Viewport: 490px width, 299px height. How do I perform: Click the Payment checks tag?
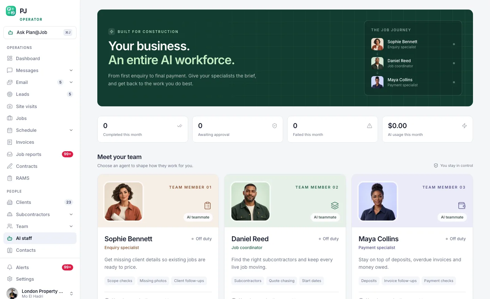[439, 281]
